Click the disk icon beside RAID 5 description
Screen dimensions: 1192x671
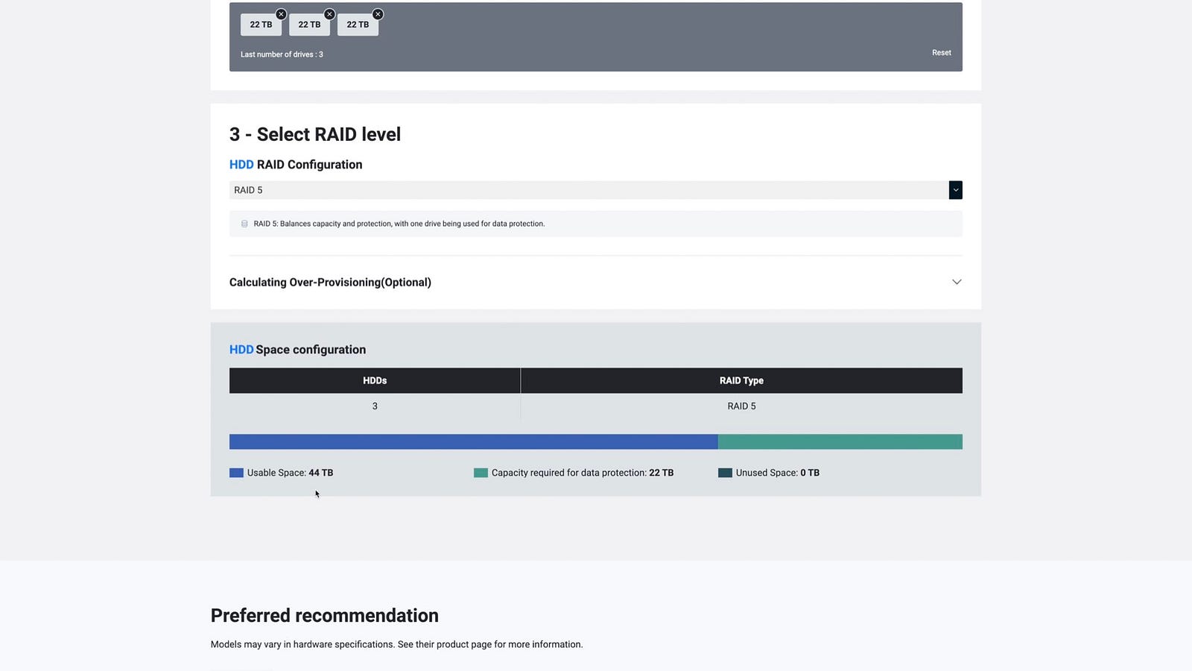click(x=244, y=224)
